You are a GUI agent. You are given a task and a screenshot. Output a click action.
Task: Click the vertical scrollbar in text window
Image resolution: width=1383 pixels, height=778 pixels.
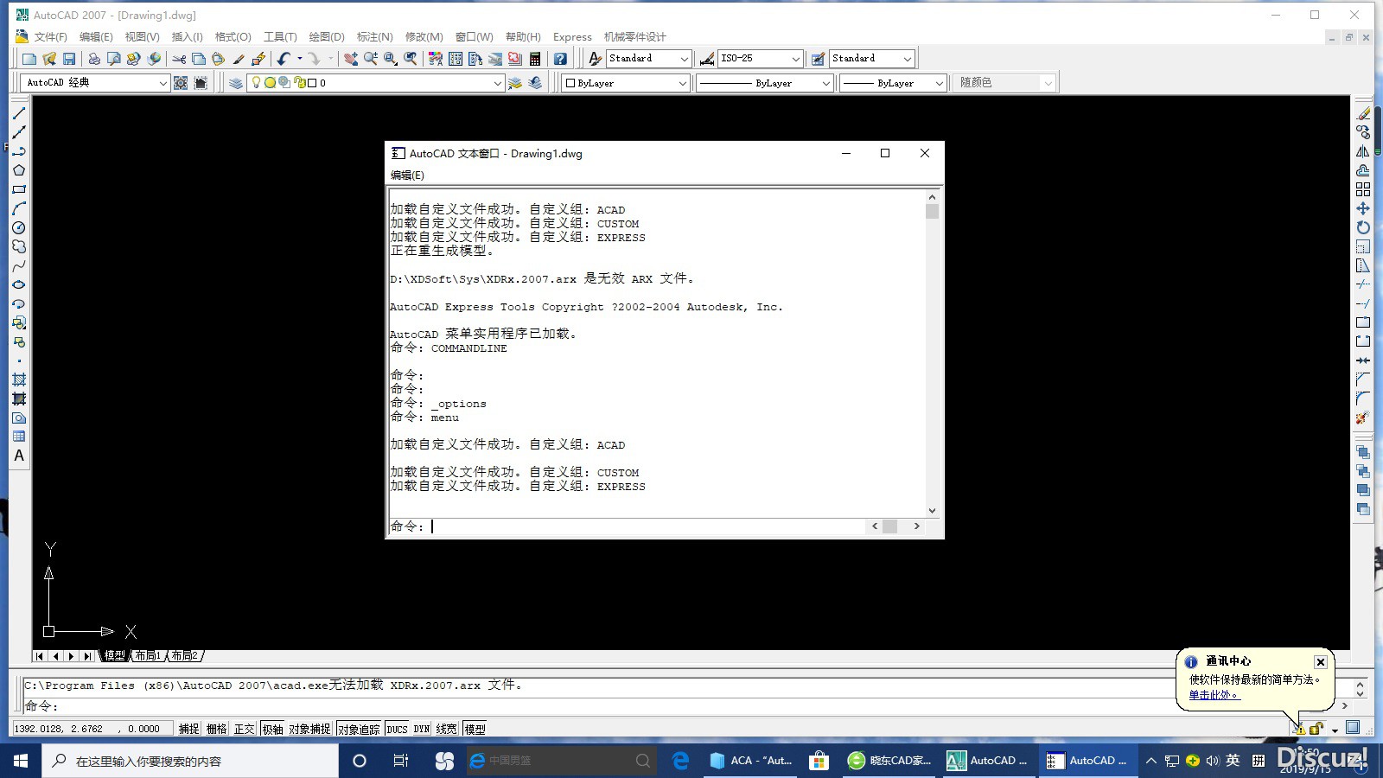click(932, 353)
